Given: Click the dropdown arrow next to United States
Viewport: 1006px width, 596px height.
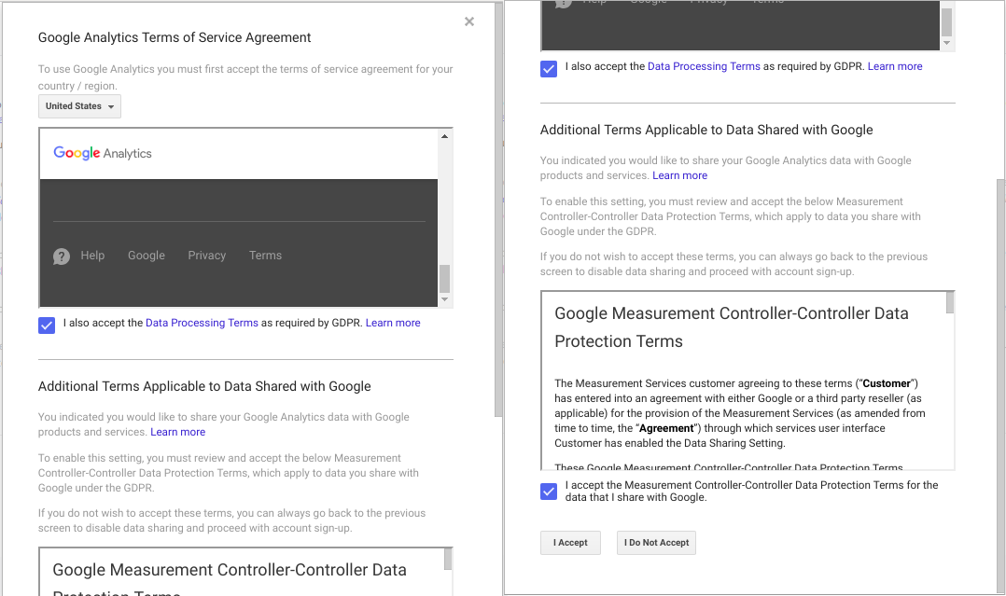Looking at the screenshot, I should pos(112,107).
